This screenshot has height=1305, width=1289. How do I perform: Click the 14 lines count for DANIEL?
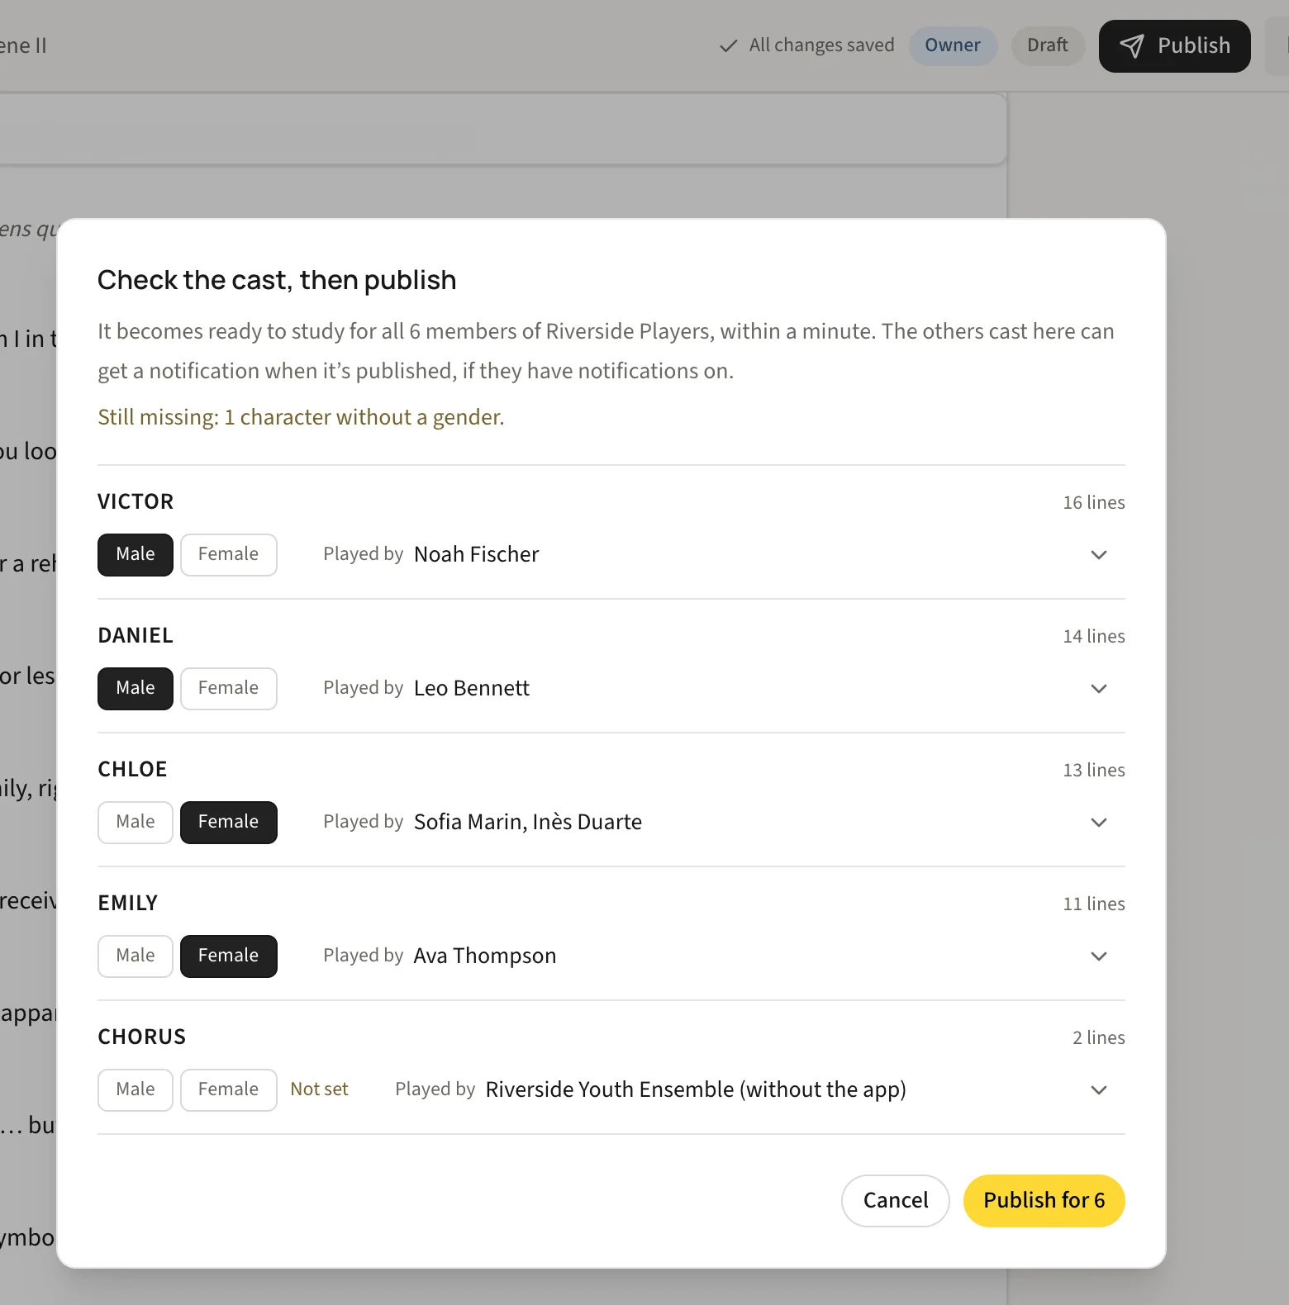tap(1093, 636)
